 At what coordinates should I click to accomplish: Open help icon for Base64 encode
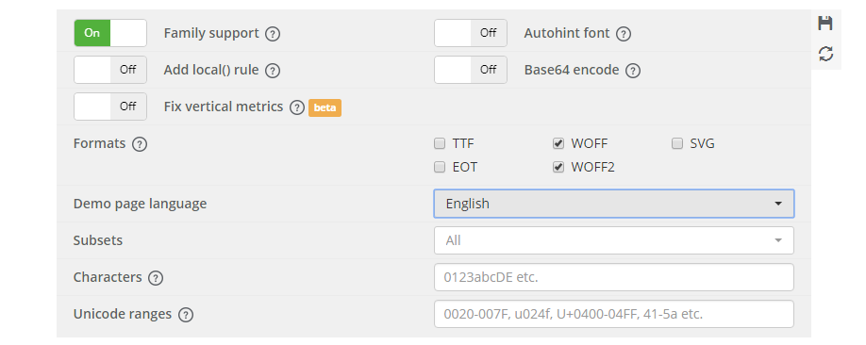pos(633,71)
